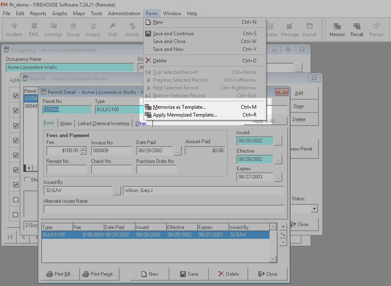Switch to the Linked Chemical Inventory tab
This screenshot has height=286, width=391.
[103, 124]
